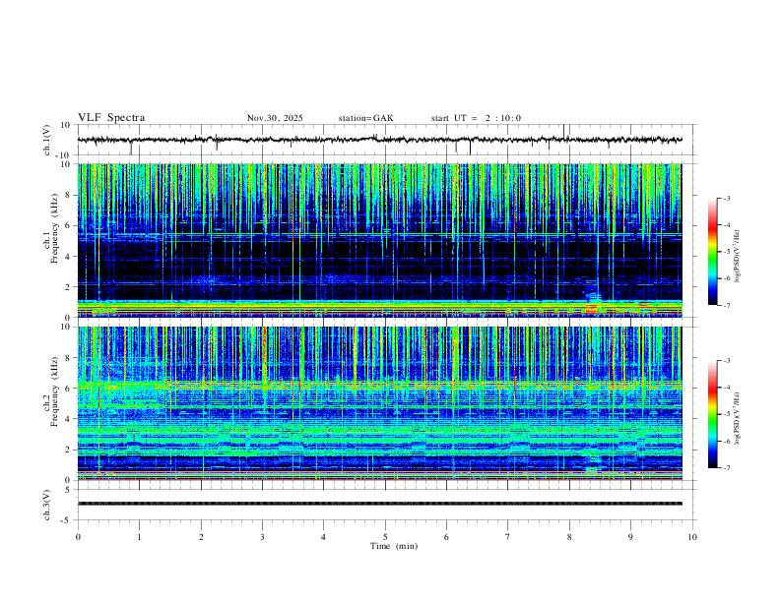Click time axis tick label "5"
Screen dimensions: 780x602
click(x=385, y=537)
